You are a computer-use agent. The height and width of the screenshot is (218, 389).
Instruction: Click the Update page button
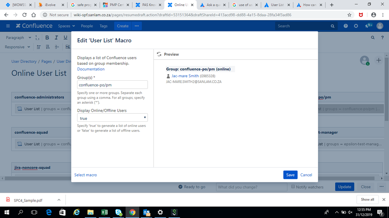click(345, 187)
